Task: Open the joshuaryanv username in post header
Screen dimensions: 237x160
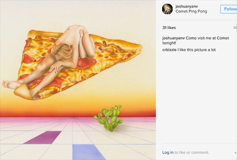Action: point(187,6)
